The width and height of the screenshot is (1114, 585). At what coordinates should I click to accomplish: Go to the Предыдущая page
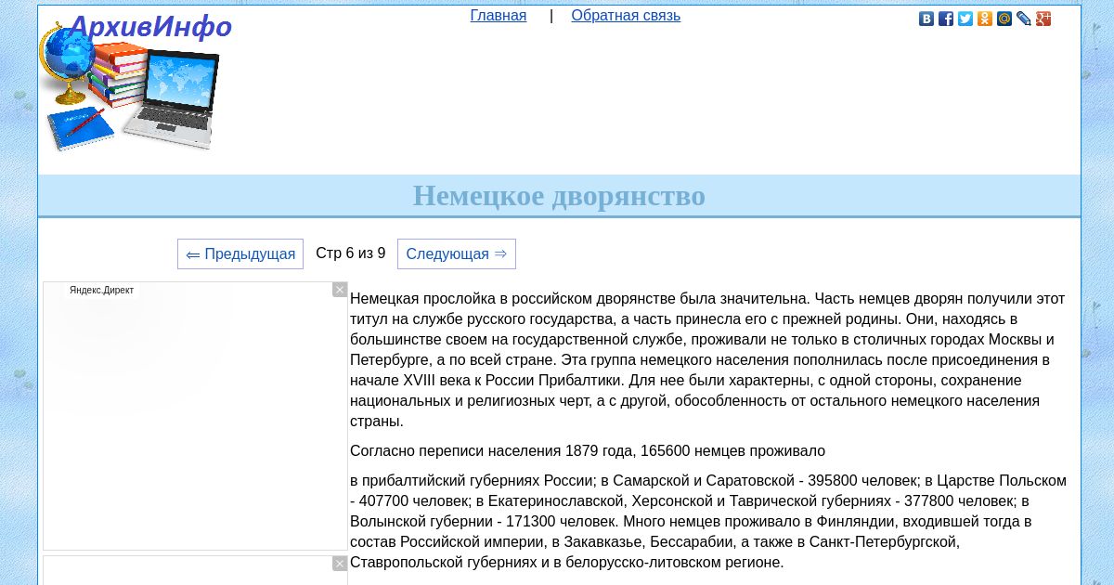pyautogui.click(x=240, y=254)
